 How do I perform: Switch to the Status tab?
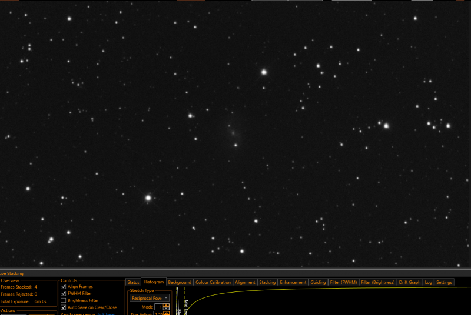click(133, 282)
